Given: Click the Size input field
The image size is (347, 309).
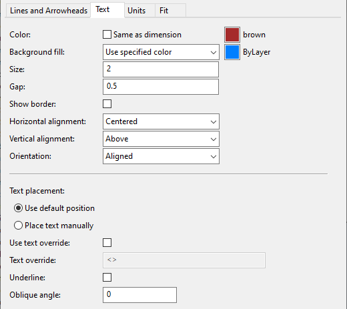Looking at the screenshot, I should [161, 69].
